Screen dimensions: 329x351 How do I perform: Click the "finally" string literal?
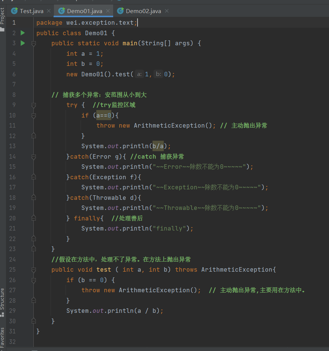[169, 229]
